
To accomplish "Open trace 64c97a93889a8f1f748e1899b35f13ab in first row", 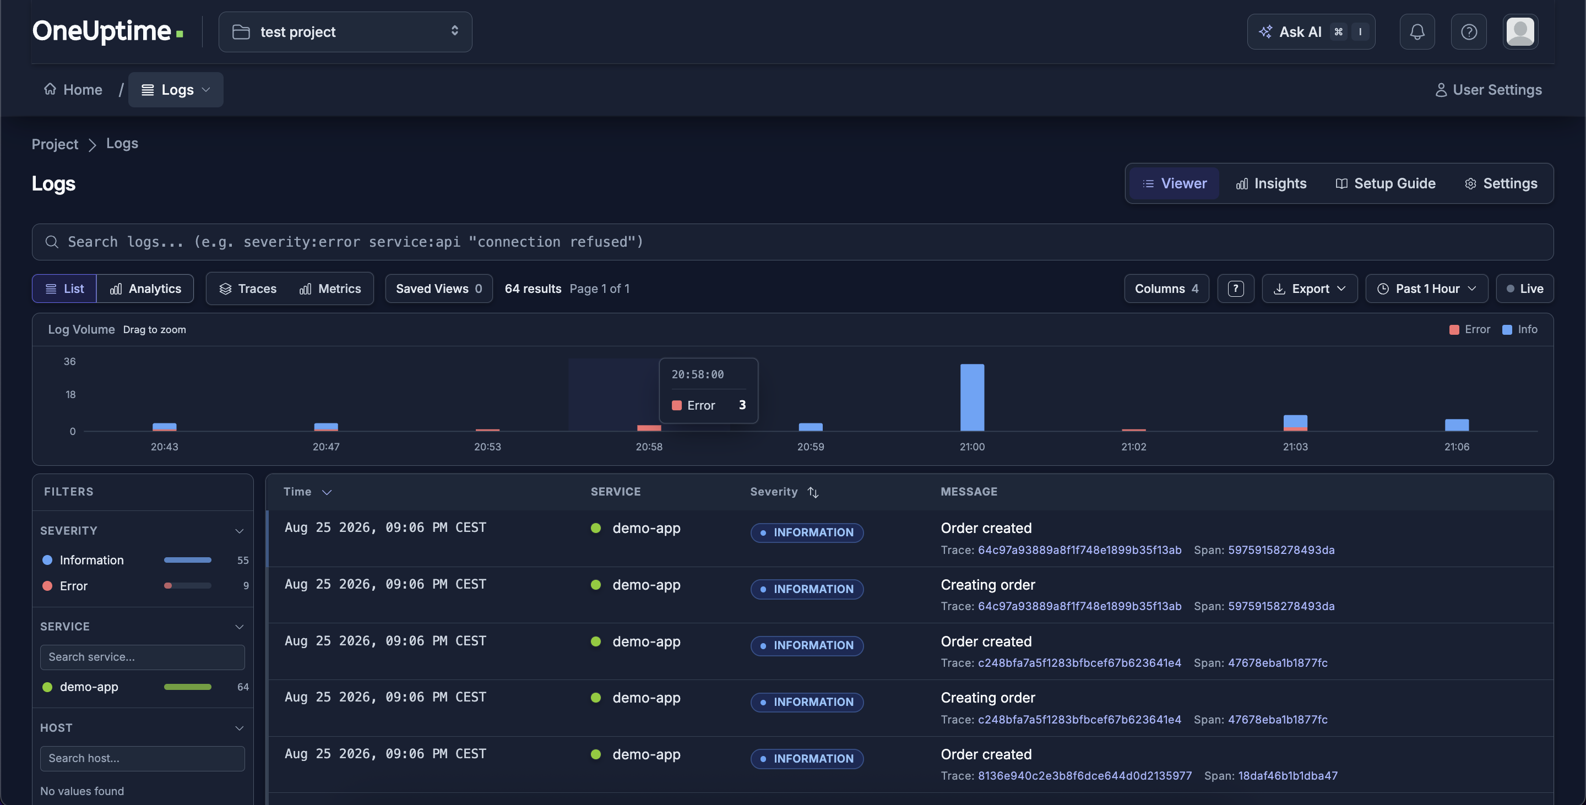I will [x=1079, y=550].
